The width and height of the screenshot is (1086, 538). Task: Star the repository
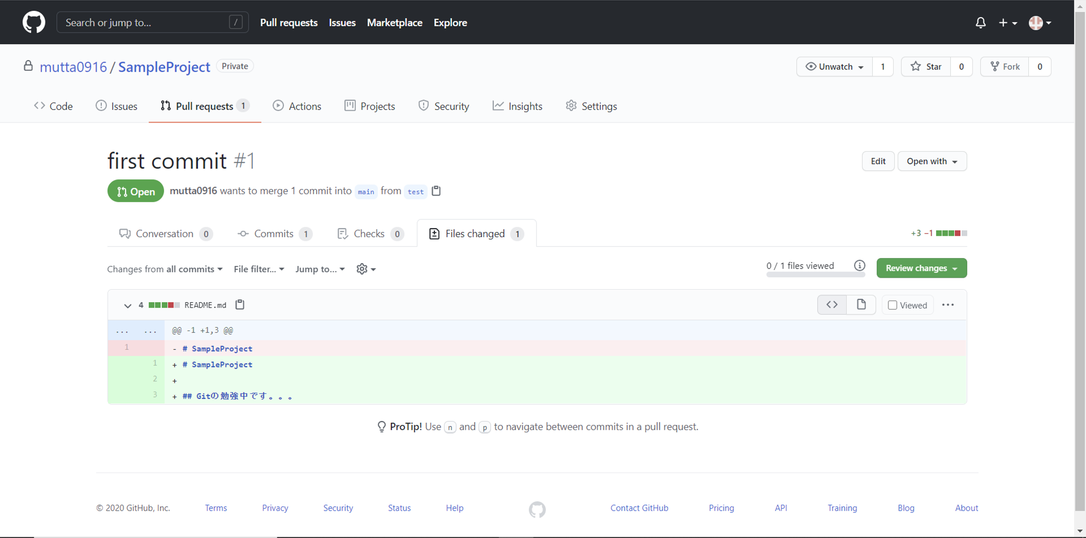tap(926, 67)
